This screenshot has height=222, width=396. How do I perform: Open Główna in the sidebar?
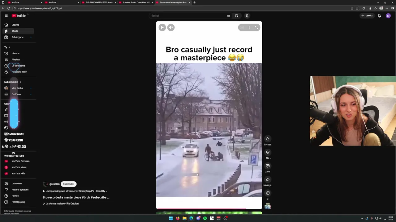pyautogui.click(x=18, y=25)
